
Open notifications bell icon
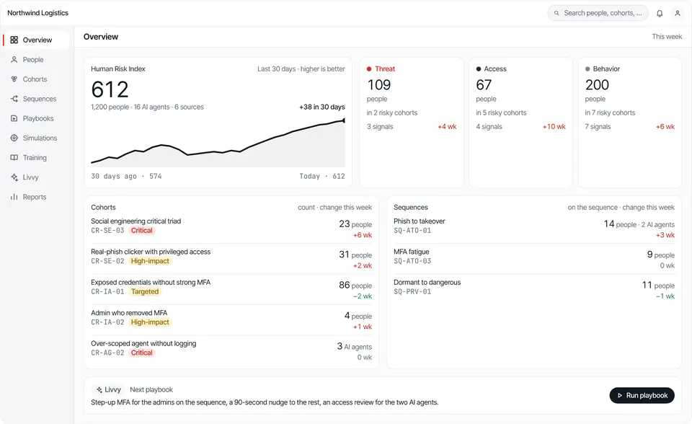point(660,13)
